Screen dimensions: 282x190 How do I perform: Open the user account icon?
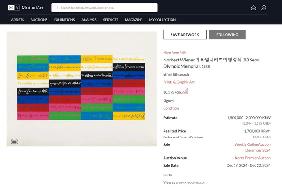point(264,8)
